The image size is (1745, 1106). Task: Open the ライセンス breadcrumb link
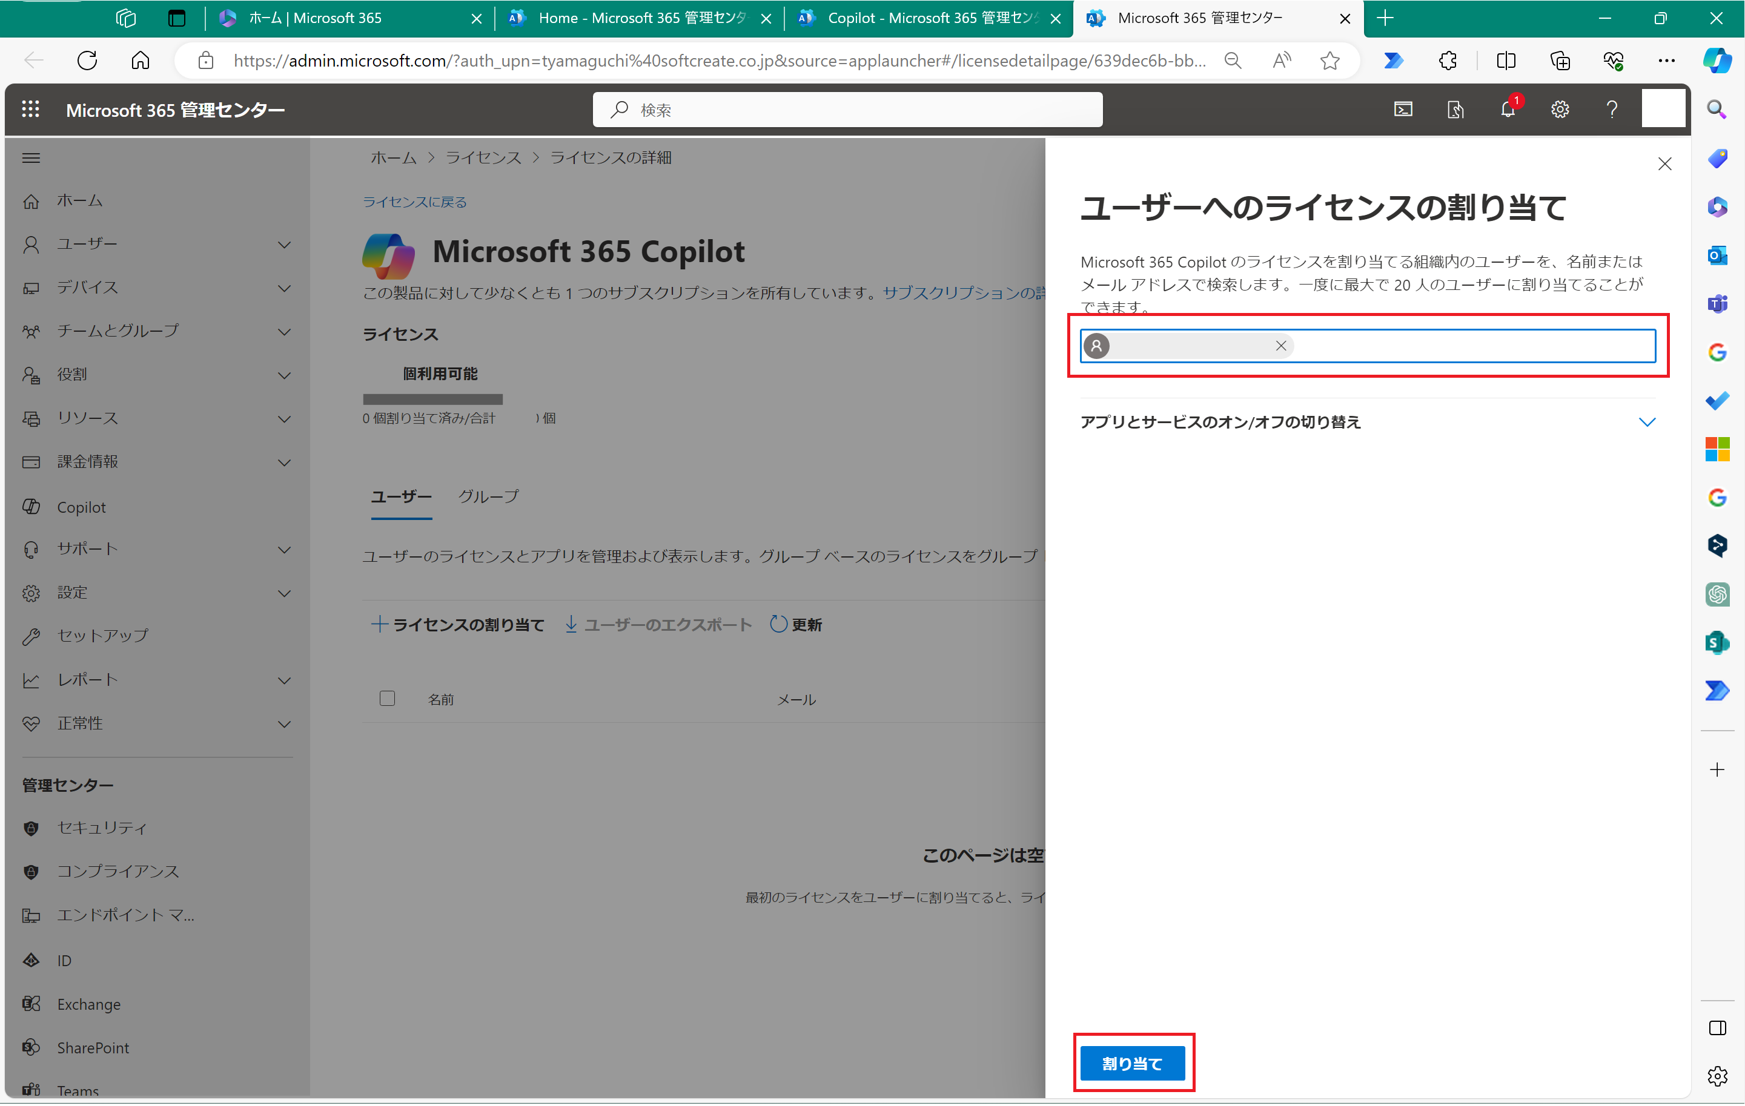483,158
